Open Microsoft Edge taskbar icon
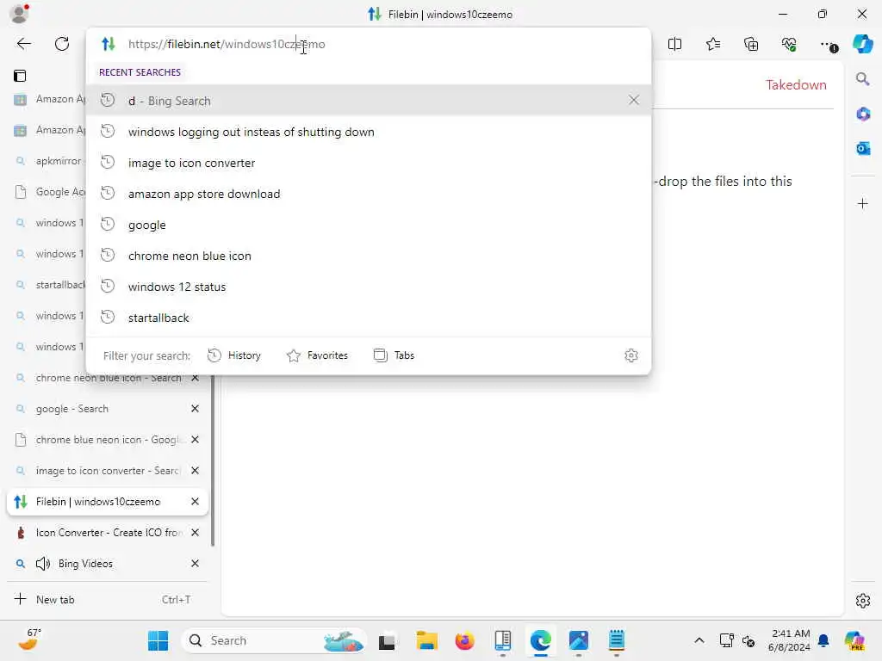This screenshot has width=882, height=661. pyautogui.click(x=541, y=640)
